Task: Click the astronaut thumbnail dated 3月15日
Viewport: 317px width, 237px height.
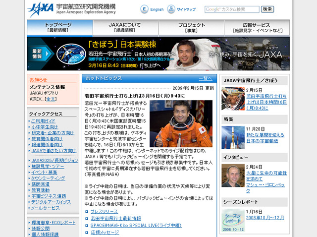Action: click(233, 99)
